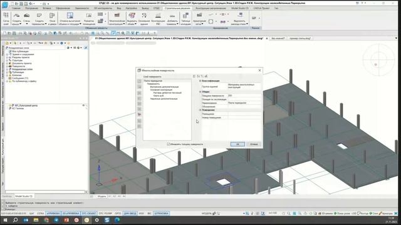401x225 pixels.
Task: Expand the Координатные сетки tree node
Action: click(x=7, y=69)
